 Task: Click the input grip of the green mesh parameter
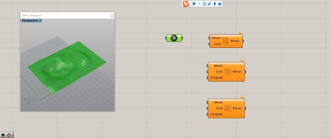click(166, 38)
